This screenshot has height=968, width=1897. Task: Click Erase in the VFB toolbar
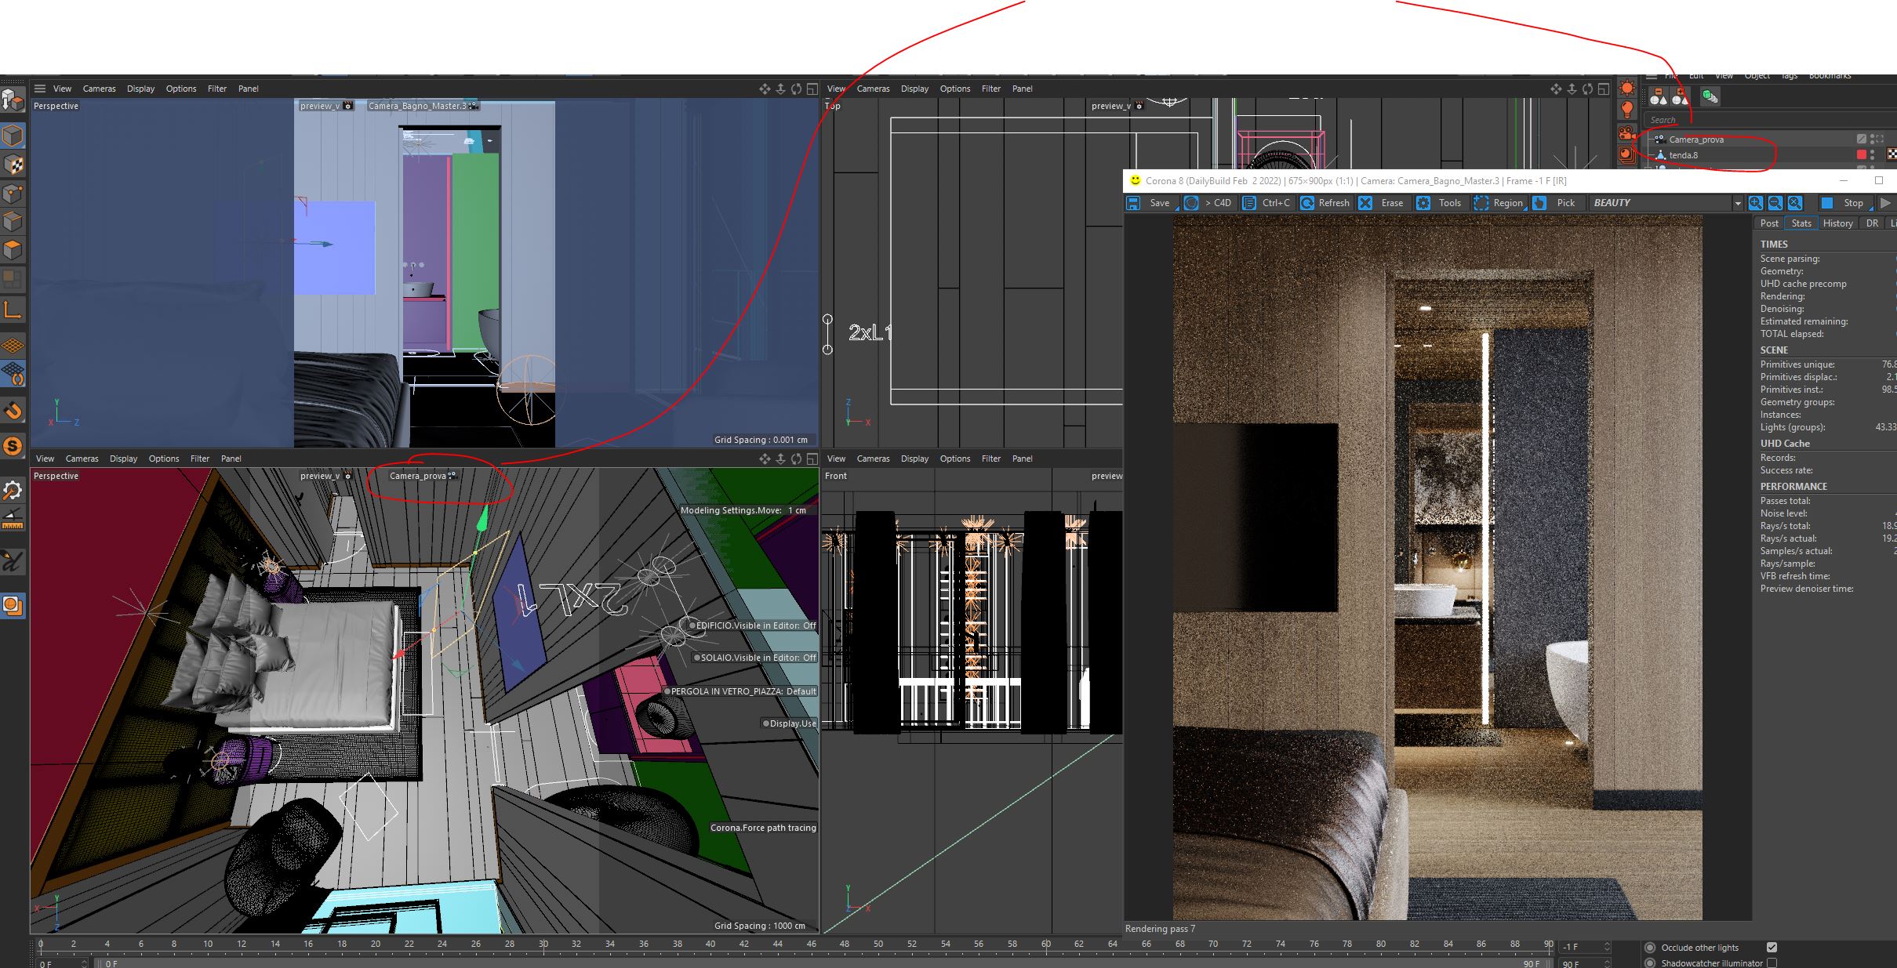coord(1391,203)
